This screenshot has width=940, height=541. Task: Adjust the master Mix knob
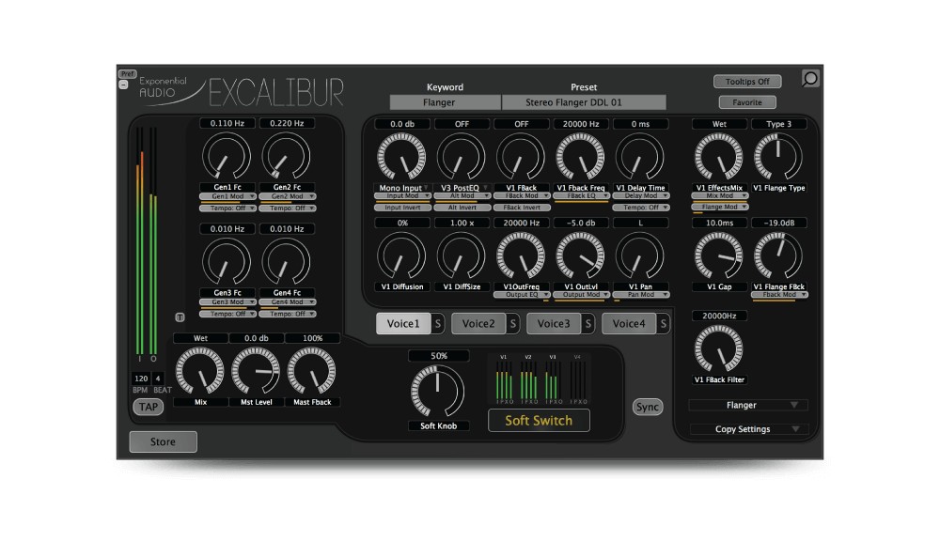[x=199, y=371]
